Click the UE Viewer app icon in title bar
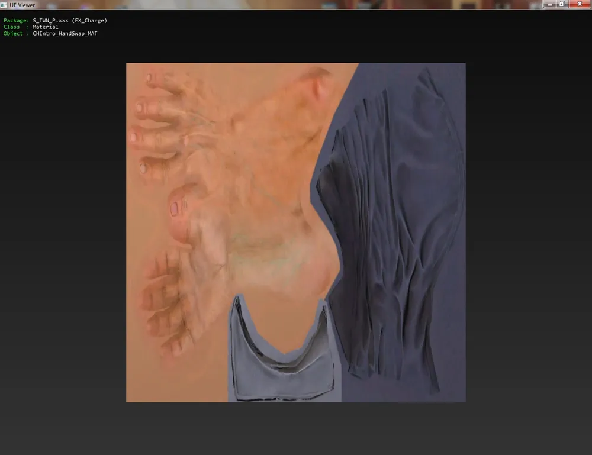This screenshot has width=592, height=455. (4, 5)
